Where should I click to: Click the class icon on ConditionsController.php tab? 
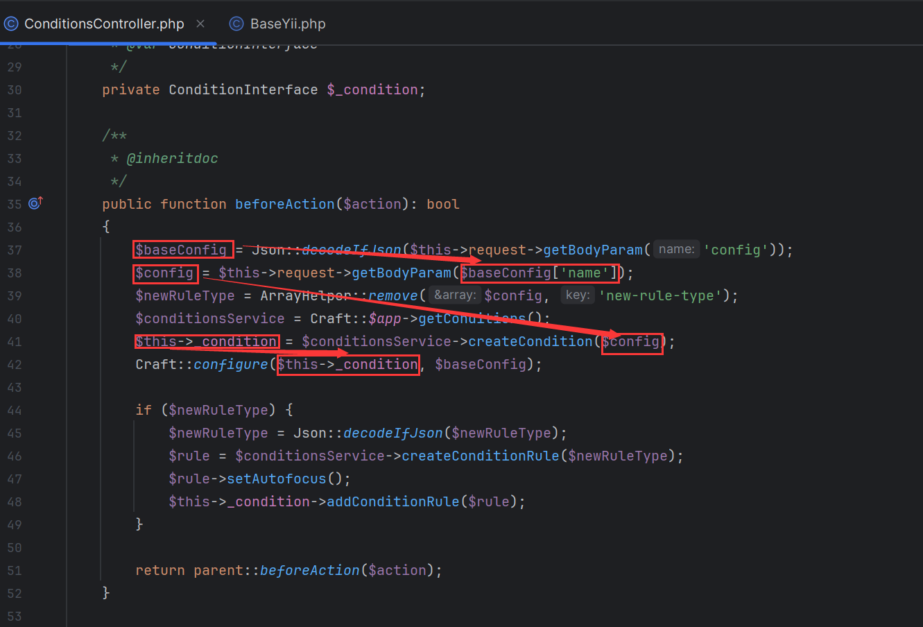point(11,24)
